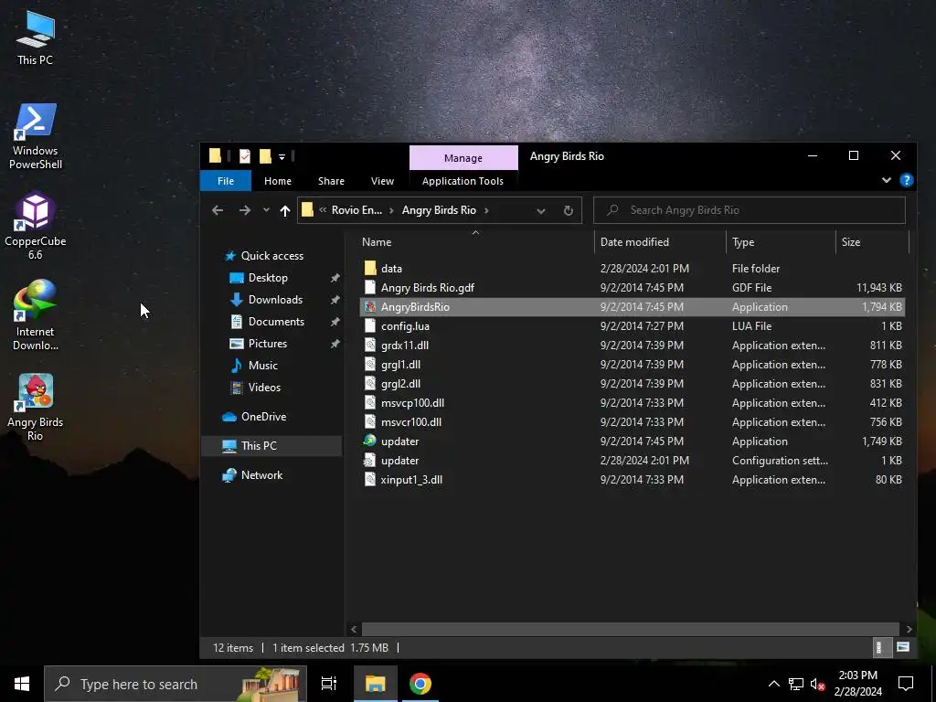
Task: Expand the ribbon with chevron arrow
Action: tap(887, 180)
